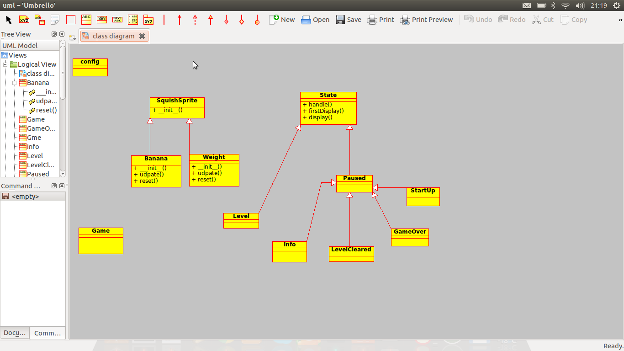This screenshot has width=624, height=351.
Task: Click the UML Model column header
Action: tap(30, 45)
